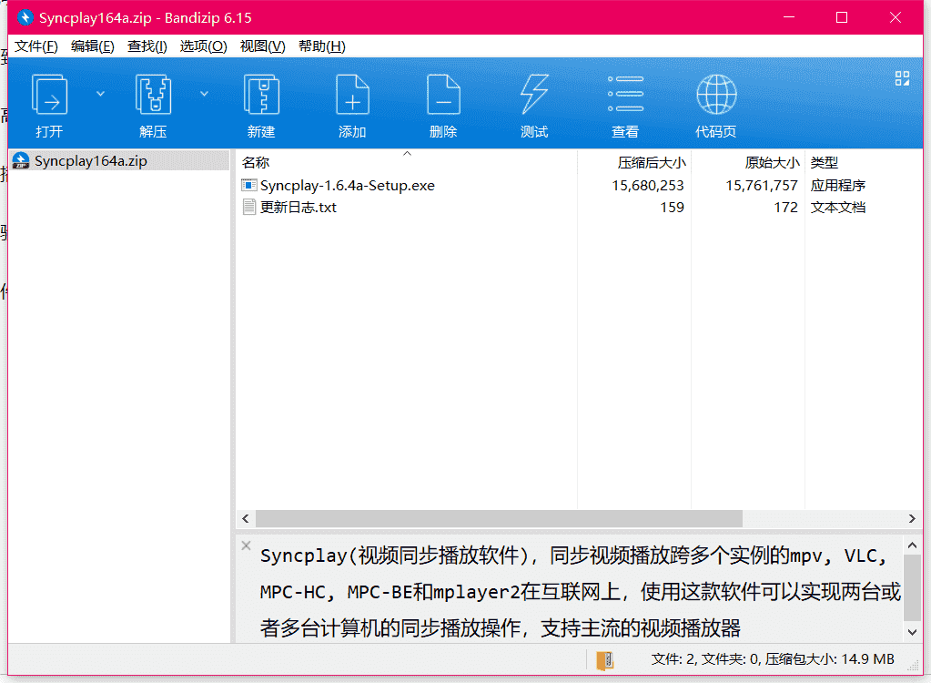This screenshot has width=931, height=683.
Task: Maximize the Bandizip window
Action: pyautogui.click(x=842, y=17)
